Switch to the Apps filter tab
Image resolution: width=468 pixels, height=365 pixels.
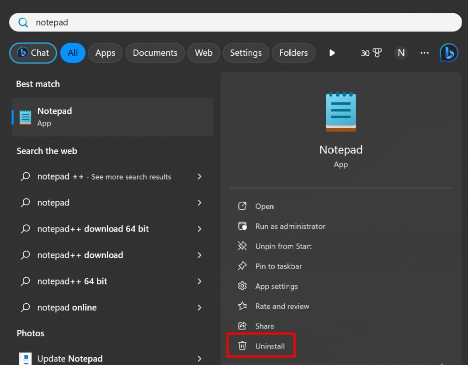105,53
